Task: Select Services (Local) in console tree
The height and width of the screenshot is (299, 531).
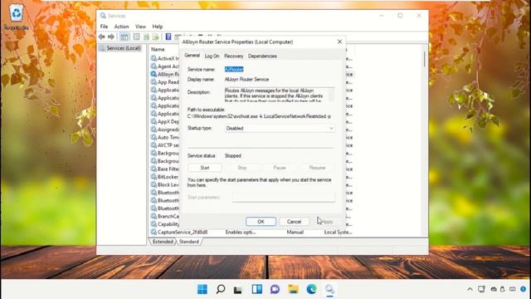Action: 123,48
